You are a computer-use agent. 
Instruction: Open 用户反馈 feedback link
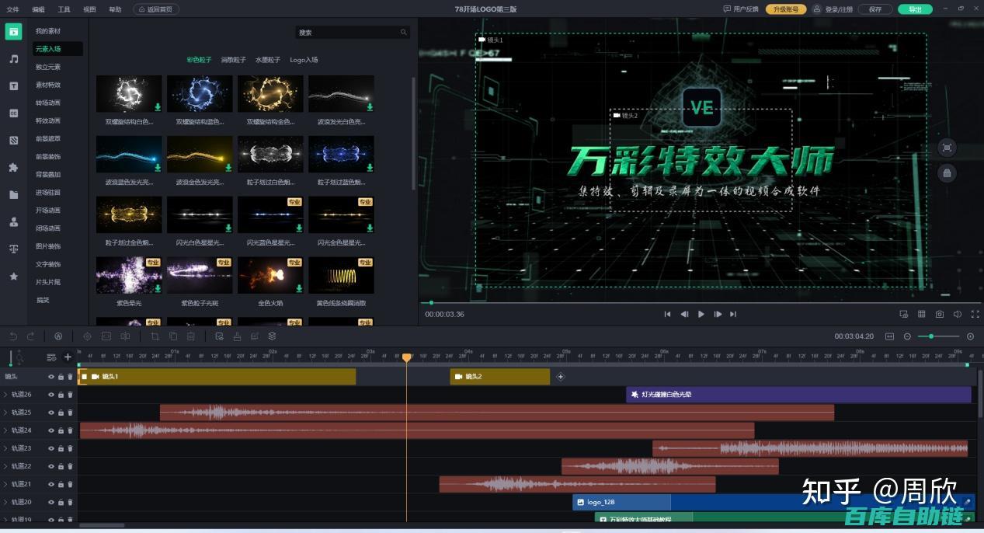coord(741,9)
